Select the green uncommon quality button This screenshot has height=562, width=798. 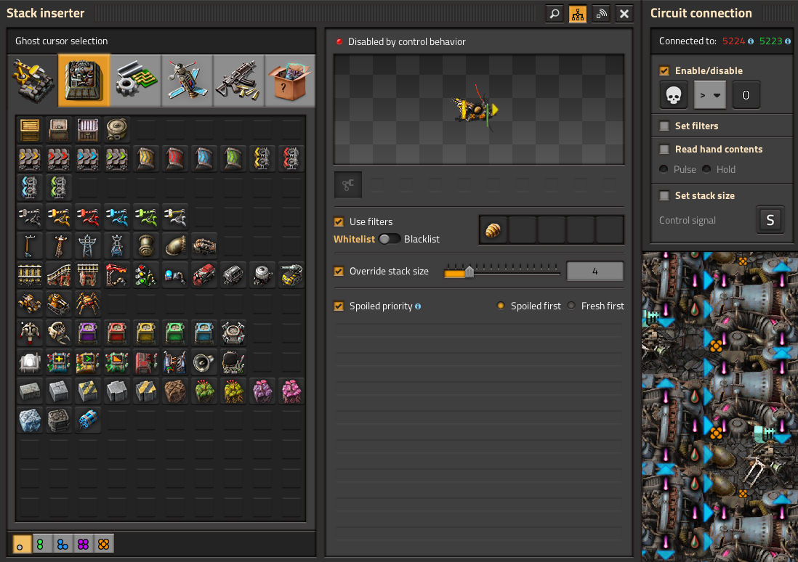[x=41, y=544]
